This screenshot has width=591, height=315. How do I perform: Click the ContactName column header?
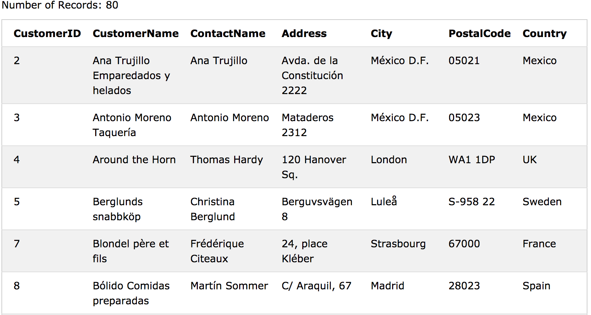(228, 33)
